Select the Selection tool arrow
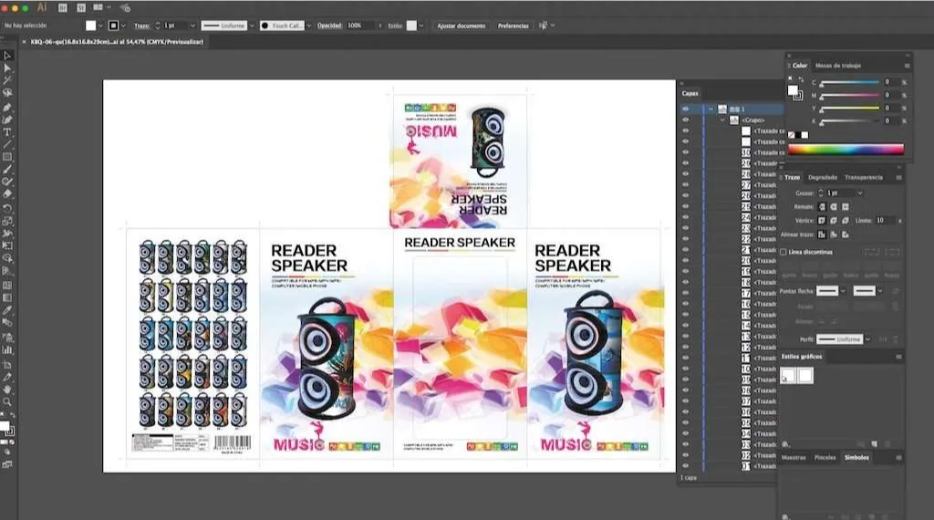 point(7,56)
